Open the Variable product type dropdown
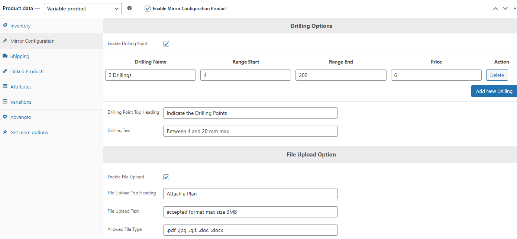 coord(83,9)
